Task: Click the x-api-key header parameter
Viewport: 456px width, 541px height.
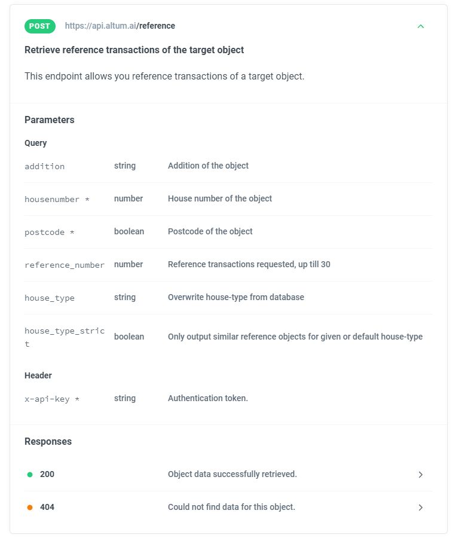Action: [x=52, y=399]
